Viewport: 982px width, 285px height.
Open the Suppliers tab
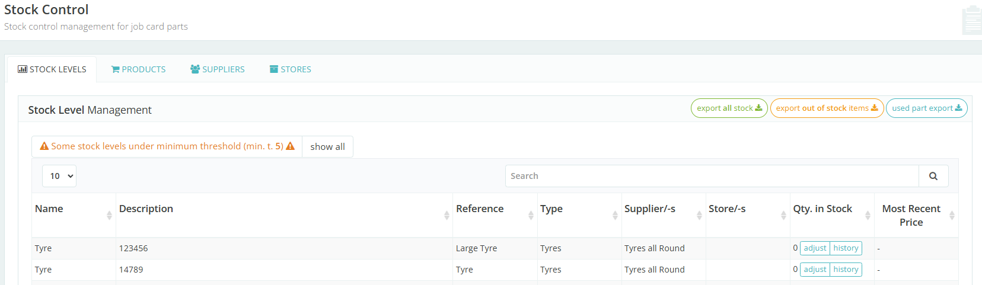pos(218,69)
